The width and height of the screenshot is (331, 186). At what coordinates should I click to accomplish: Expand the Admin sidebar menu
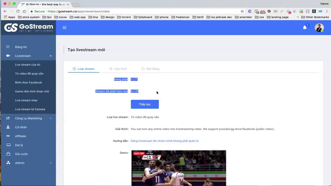[50, 163]
